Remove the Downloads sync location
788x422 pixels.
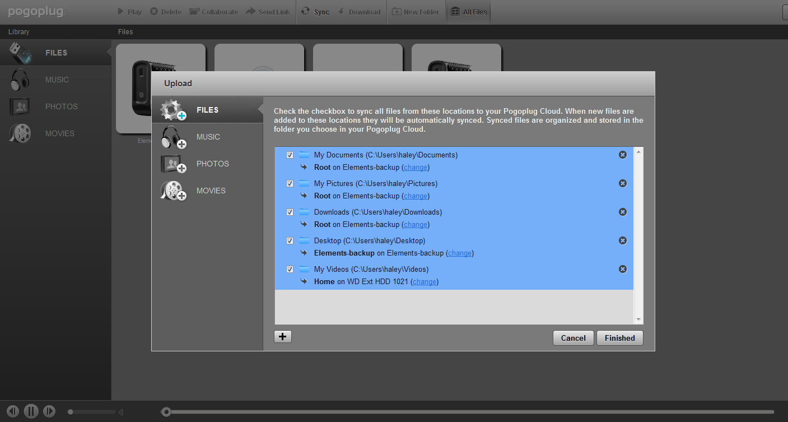click(x=623, y=212)
